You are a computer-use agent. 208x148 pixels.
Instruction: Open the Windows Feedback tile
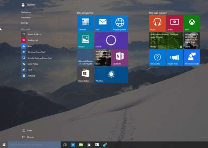point(192,57)
